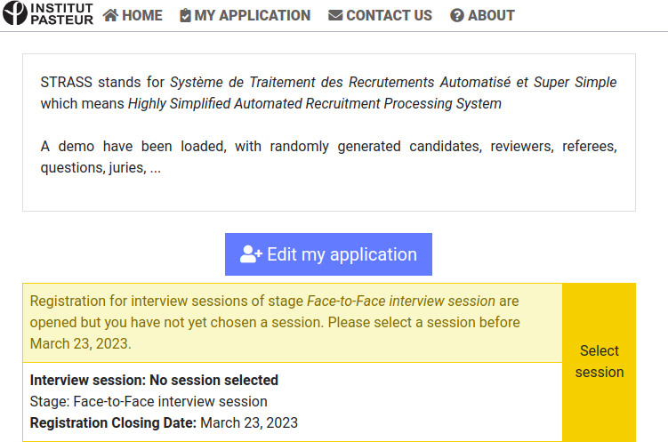Click the yellow registration warning message
Image resolution: width=668 pixels, height=442 pixels.
point(276,323)
